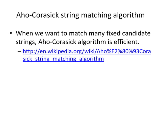Screen dimensions: 161x120
Task: Click the dash marker before the link
Action: (19, 52)
